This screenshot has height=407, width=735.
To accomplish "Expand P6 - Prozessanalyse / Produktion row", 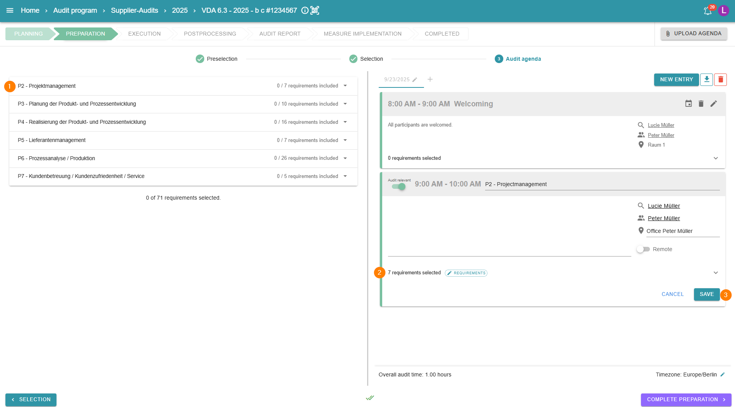I will [345, 158].
